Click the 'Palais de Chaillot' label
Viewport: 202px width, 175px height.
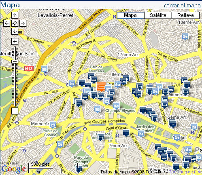point(50,133)
